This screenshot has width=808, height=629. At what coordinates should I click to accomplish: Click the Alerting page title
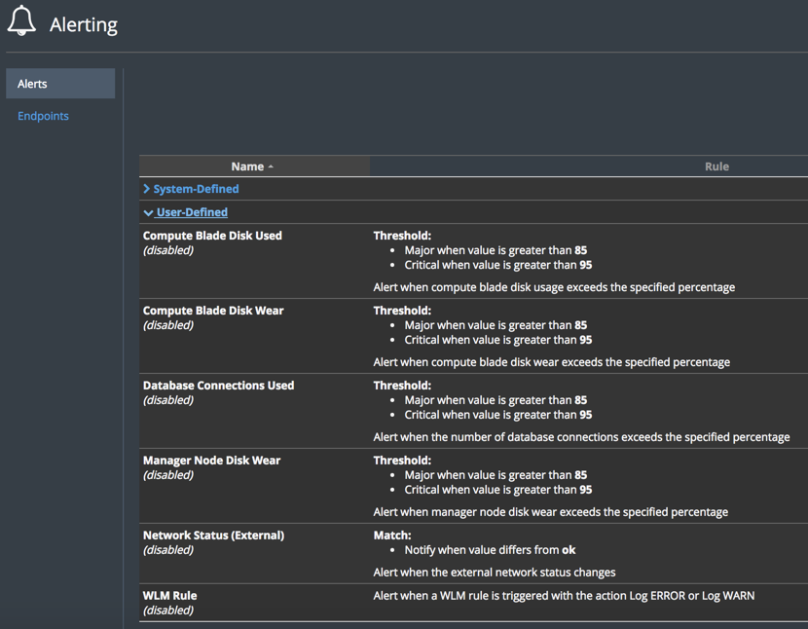tap(84, 25)
